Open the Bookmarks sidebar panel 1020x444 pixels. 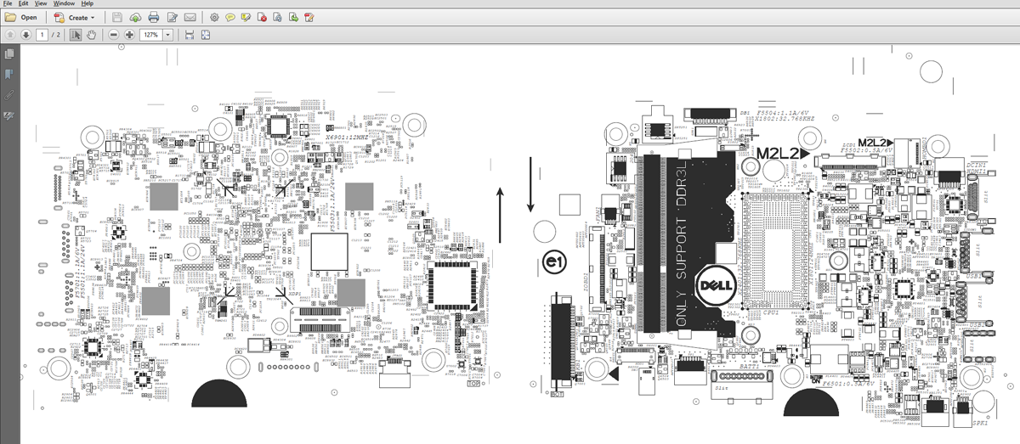[x=9, y=74]
